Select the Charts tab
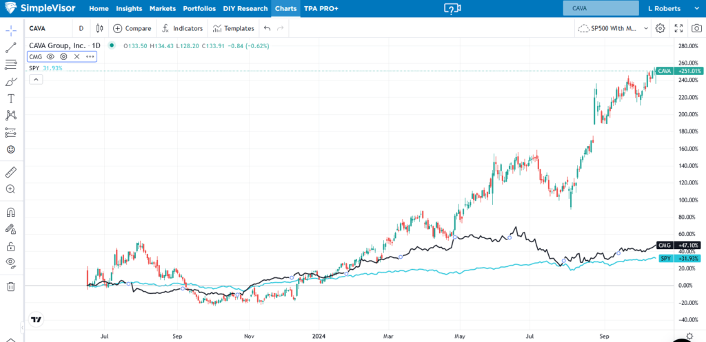Viewport: 706px width, 342px height. [x=285, y=8]
